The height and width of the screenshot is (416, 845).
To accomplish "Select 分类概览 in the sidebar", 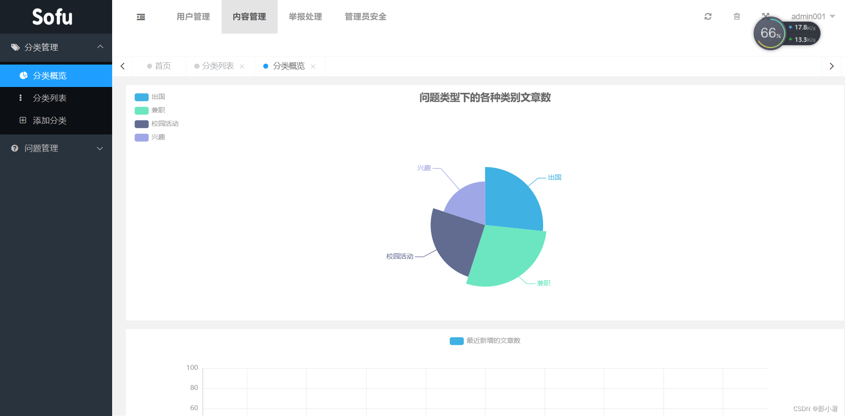I will (x=56, y=75).
